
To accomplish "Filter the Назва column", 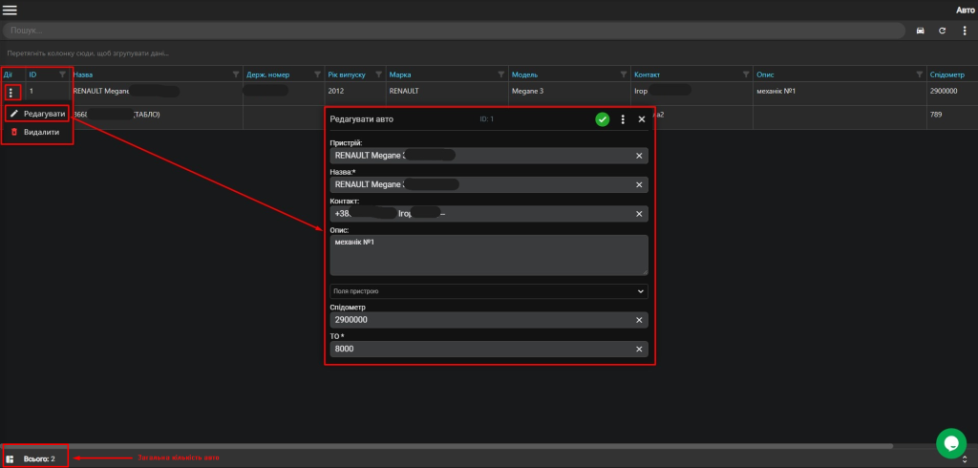I will (236, 74).
